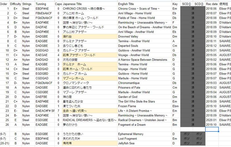Select the "Chrono Cross ~ Scars of Time ~" cell

(x=137, y=9)
